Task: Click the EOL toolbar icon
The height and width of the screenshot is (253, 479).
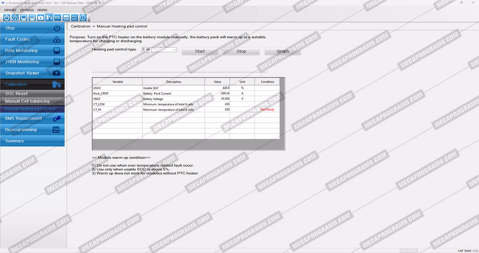Action: (x=58, y=17)
